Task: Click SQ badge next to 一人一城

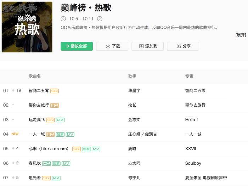Action: coord(50,135)
